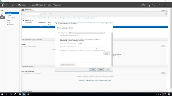The height and width of the screenshot is (96, 172).
Task: Open Storage Pools in the side navigation
Action: [x=12, y=18]
